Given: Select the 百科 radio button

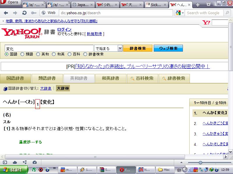Looking at the screenshot, I should [69, 54].
